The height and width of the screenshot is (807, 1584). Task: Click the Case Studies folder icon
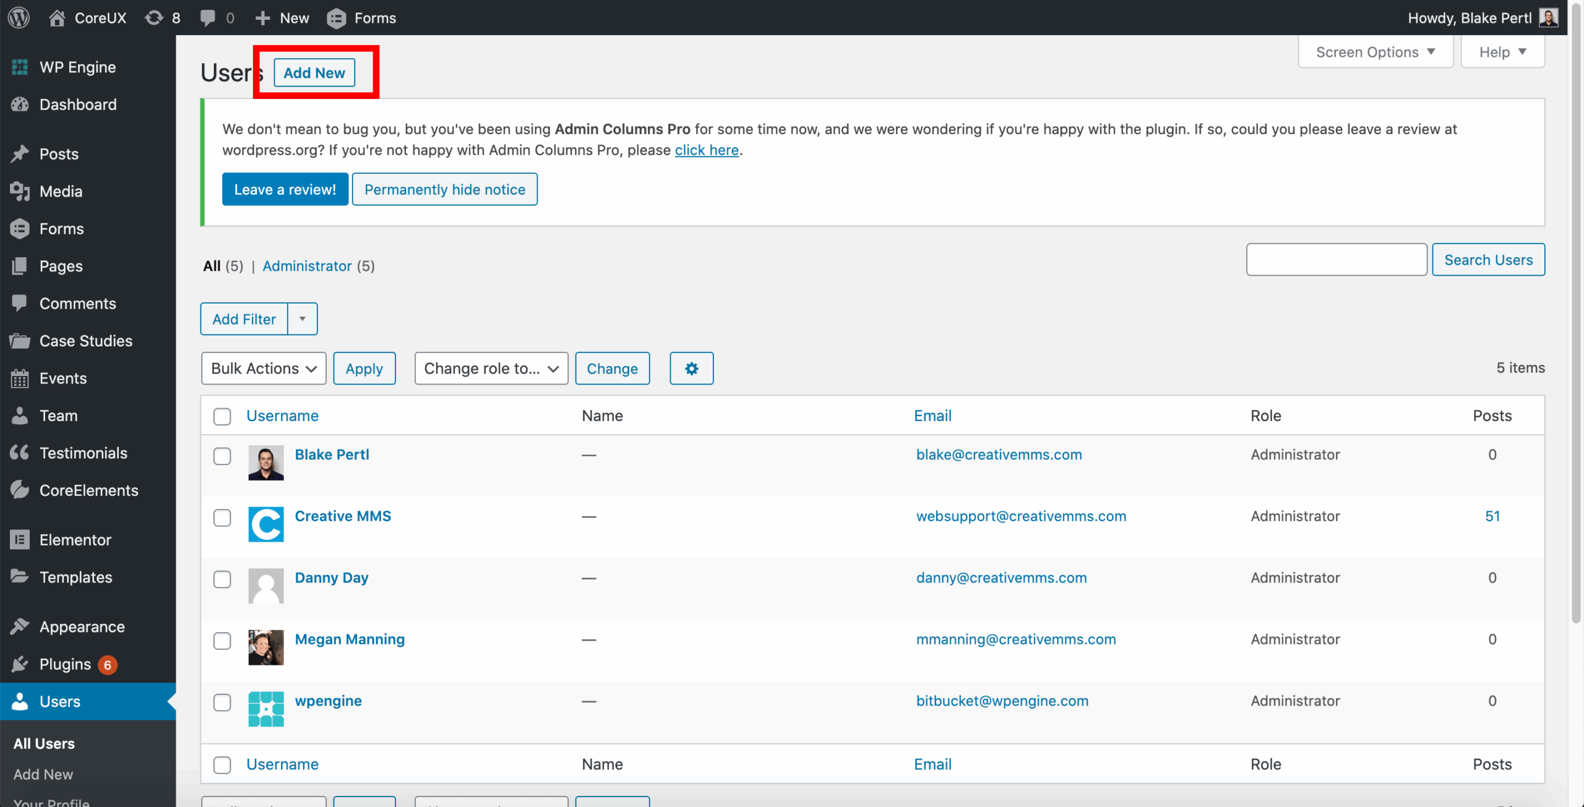[x=20, y=341]
